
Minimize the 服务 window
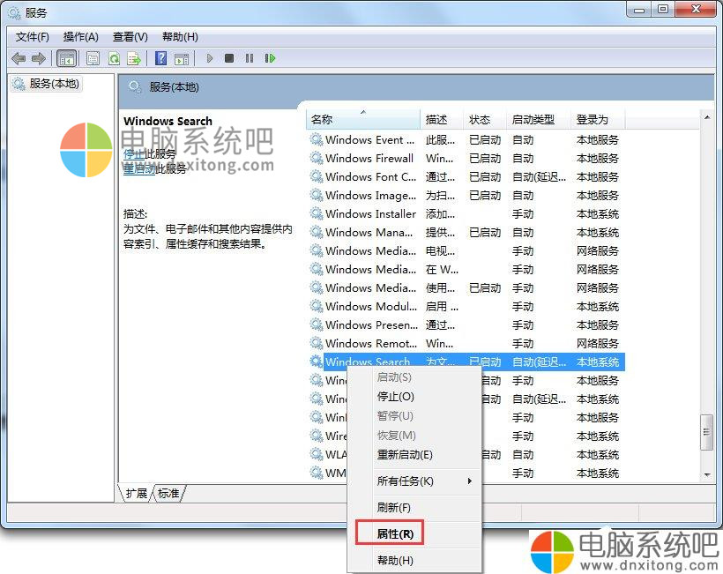click(x=639, y=9)
